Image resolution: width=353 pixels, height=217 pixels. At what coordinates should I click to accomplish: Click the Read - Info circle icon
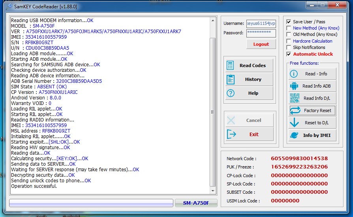pyautogui.click(x=293, y=74)
